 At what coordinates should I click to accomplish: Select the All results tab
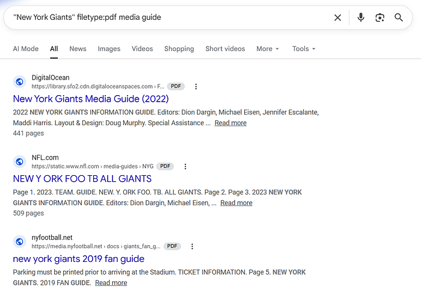(x=54, y=49)
